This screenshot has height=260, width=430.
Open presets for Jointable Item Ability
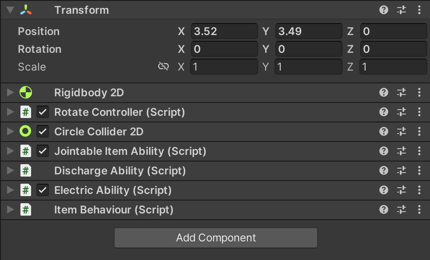coord(402,151)
